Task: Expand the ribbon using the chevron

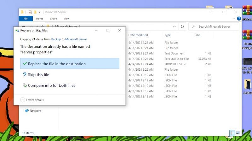Action: point(233,19)
